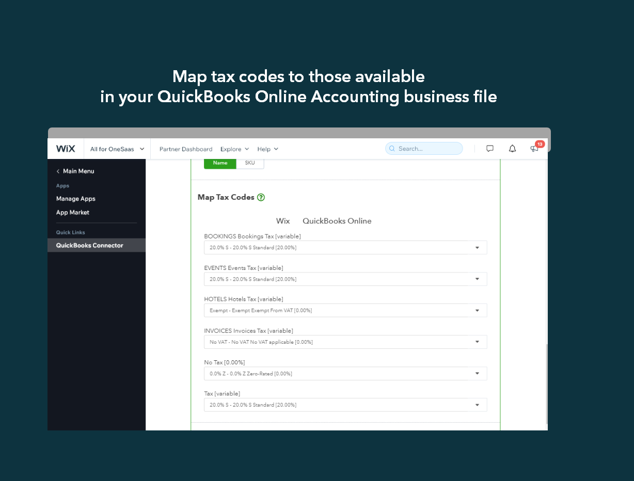Go to Manage Apps

point(76,199)
